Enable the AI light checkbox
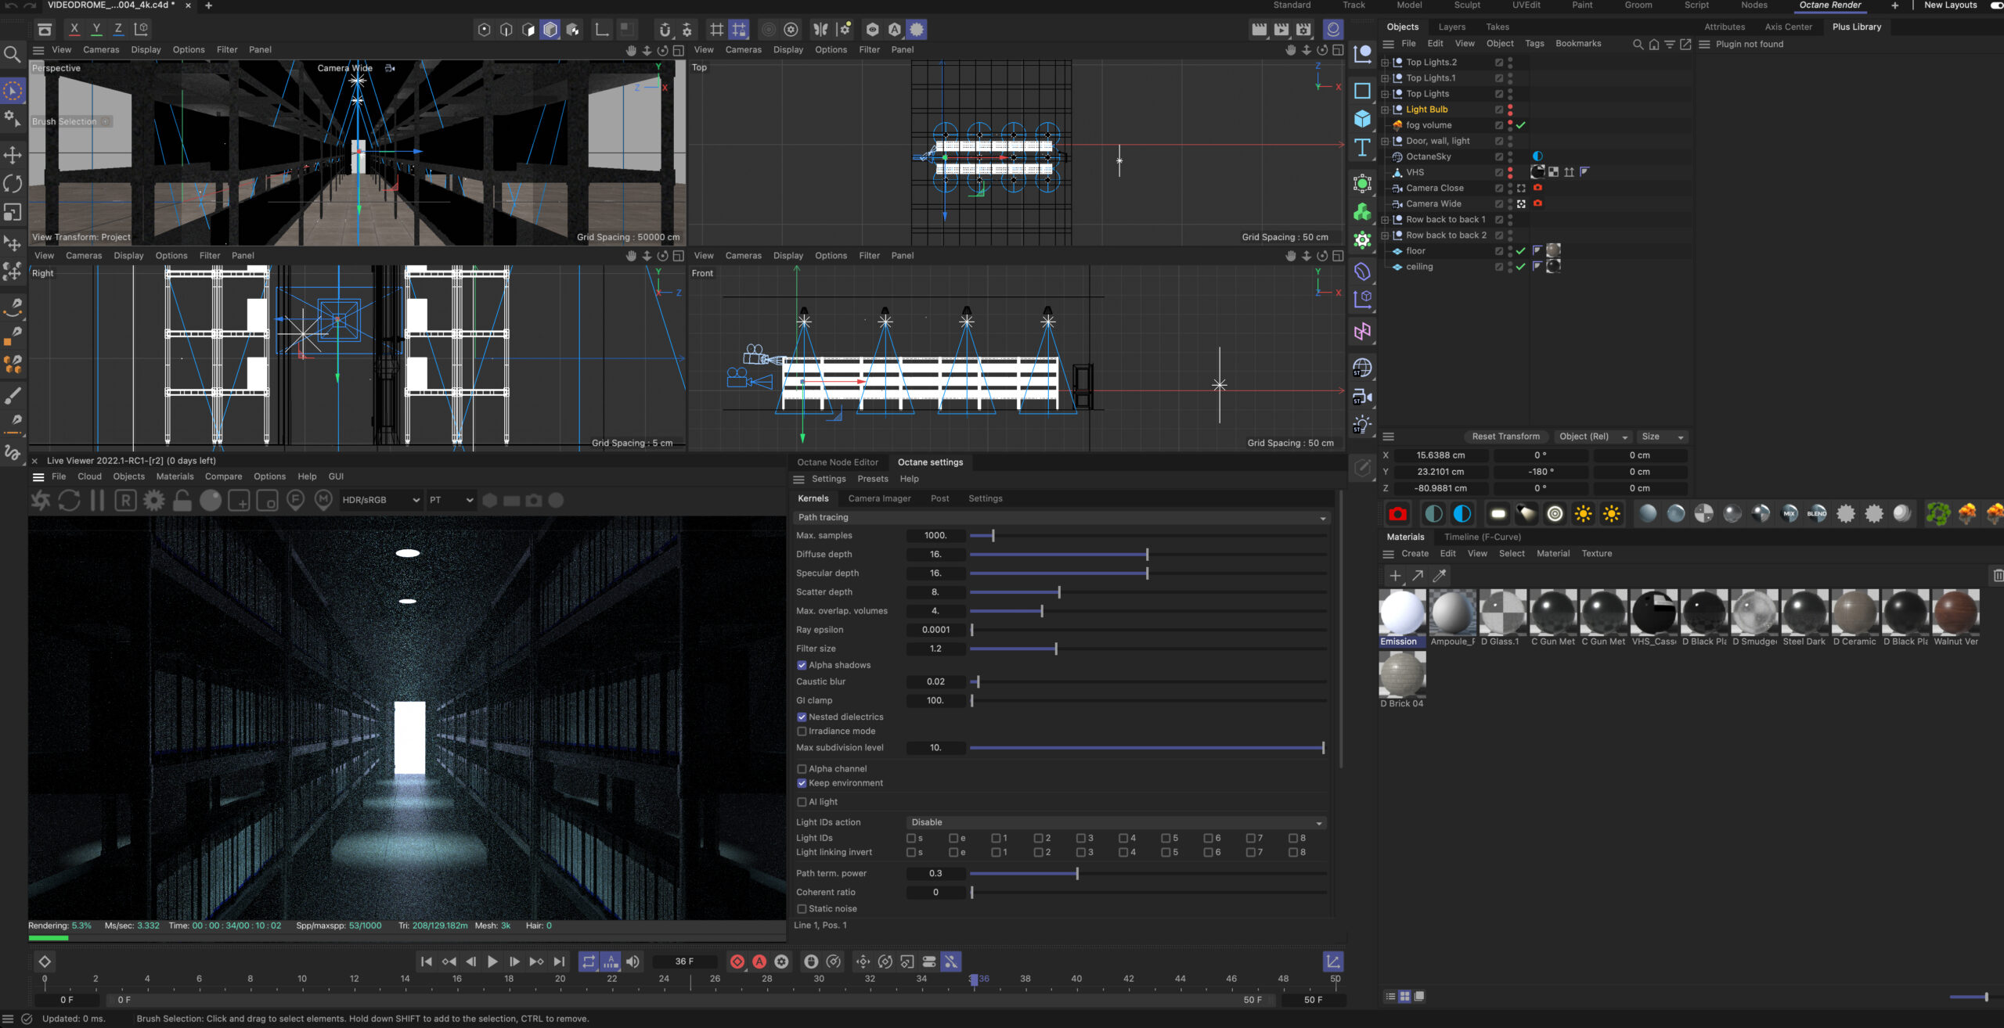 802,802
